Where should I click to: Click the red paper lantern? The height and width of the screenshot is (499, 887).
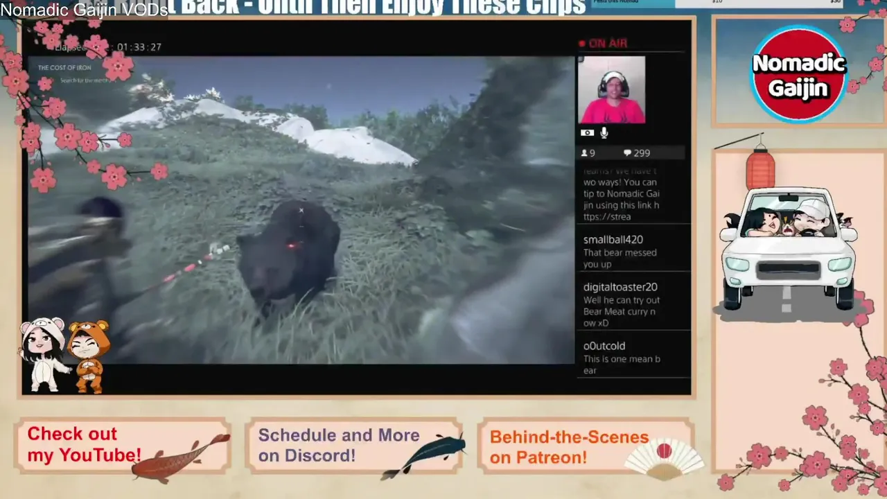[760, 168]
